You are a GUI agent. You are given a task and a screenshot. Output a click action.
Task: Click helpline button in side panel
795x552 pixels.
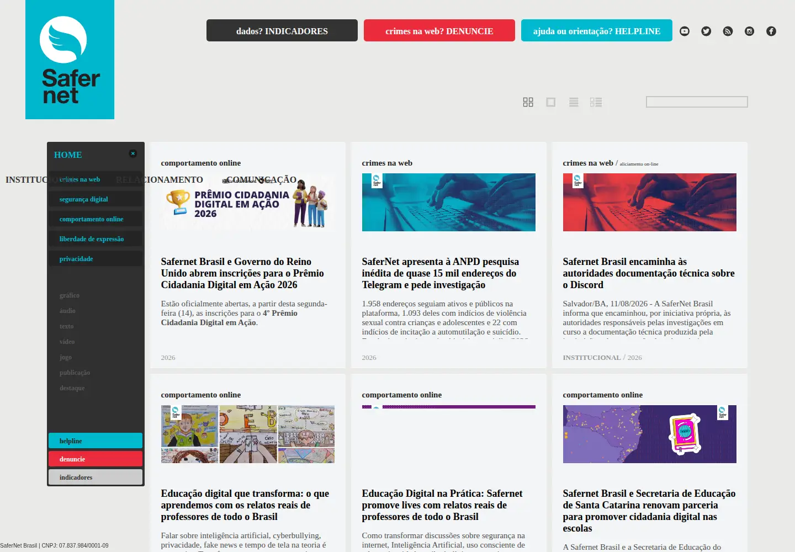pyautogui.click(x=96, y=440)
